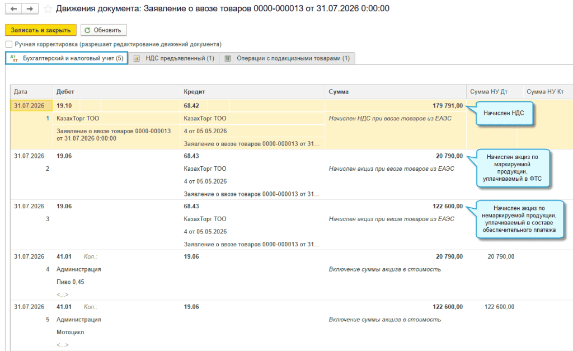
Task: Click the Дата column header
Action: point(31,92)
